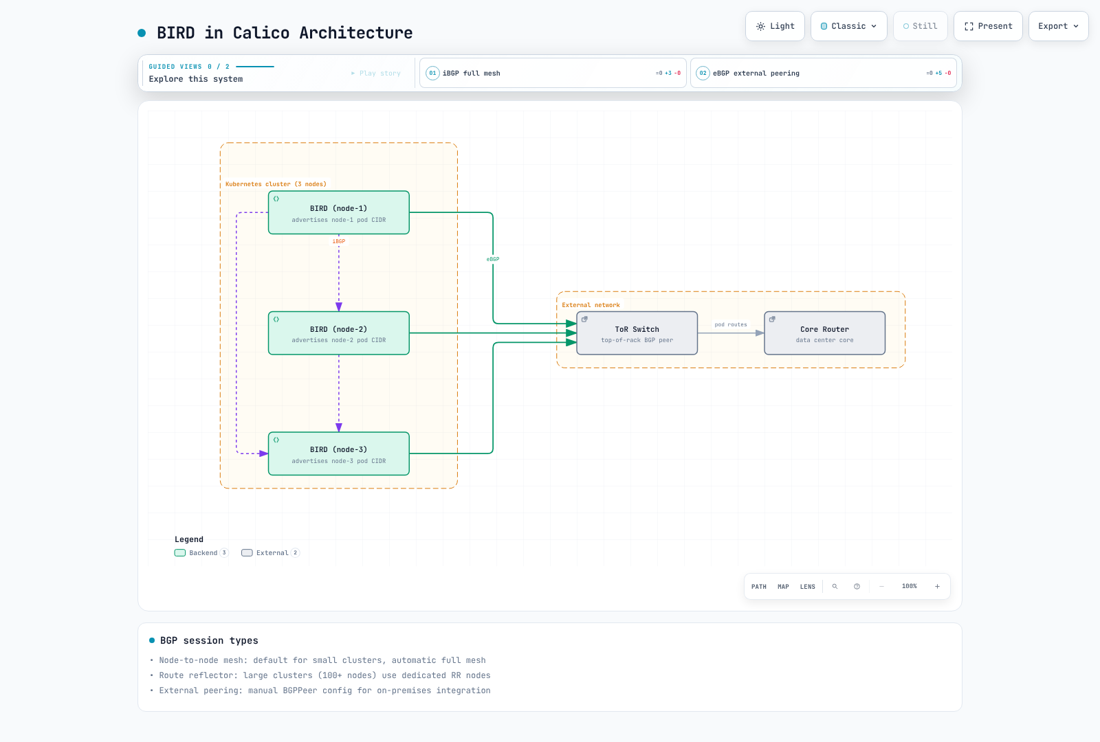Open the Classic style dropdown
This screenshot has height=742, width=1100.
[849, 26]
